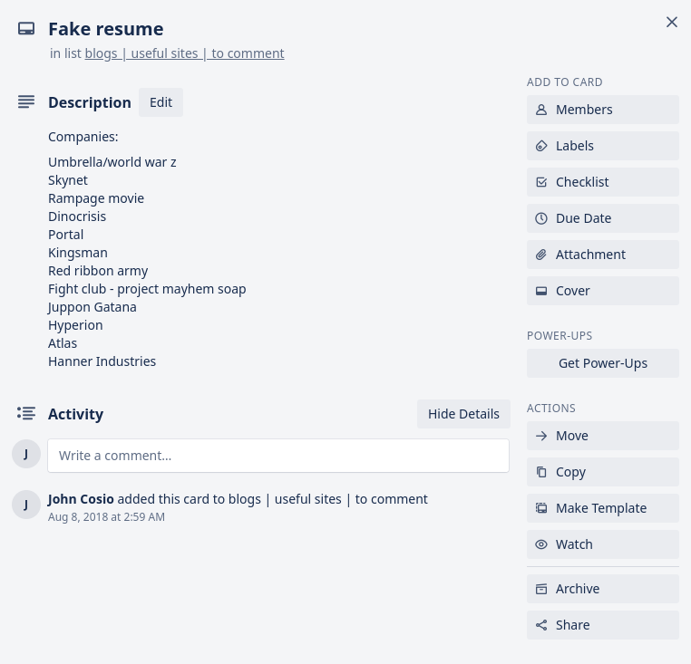Copy this card via Copy label
This screenshot has height=664, width=691.
click(x=570, y=472)
